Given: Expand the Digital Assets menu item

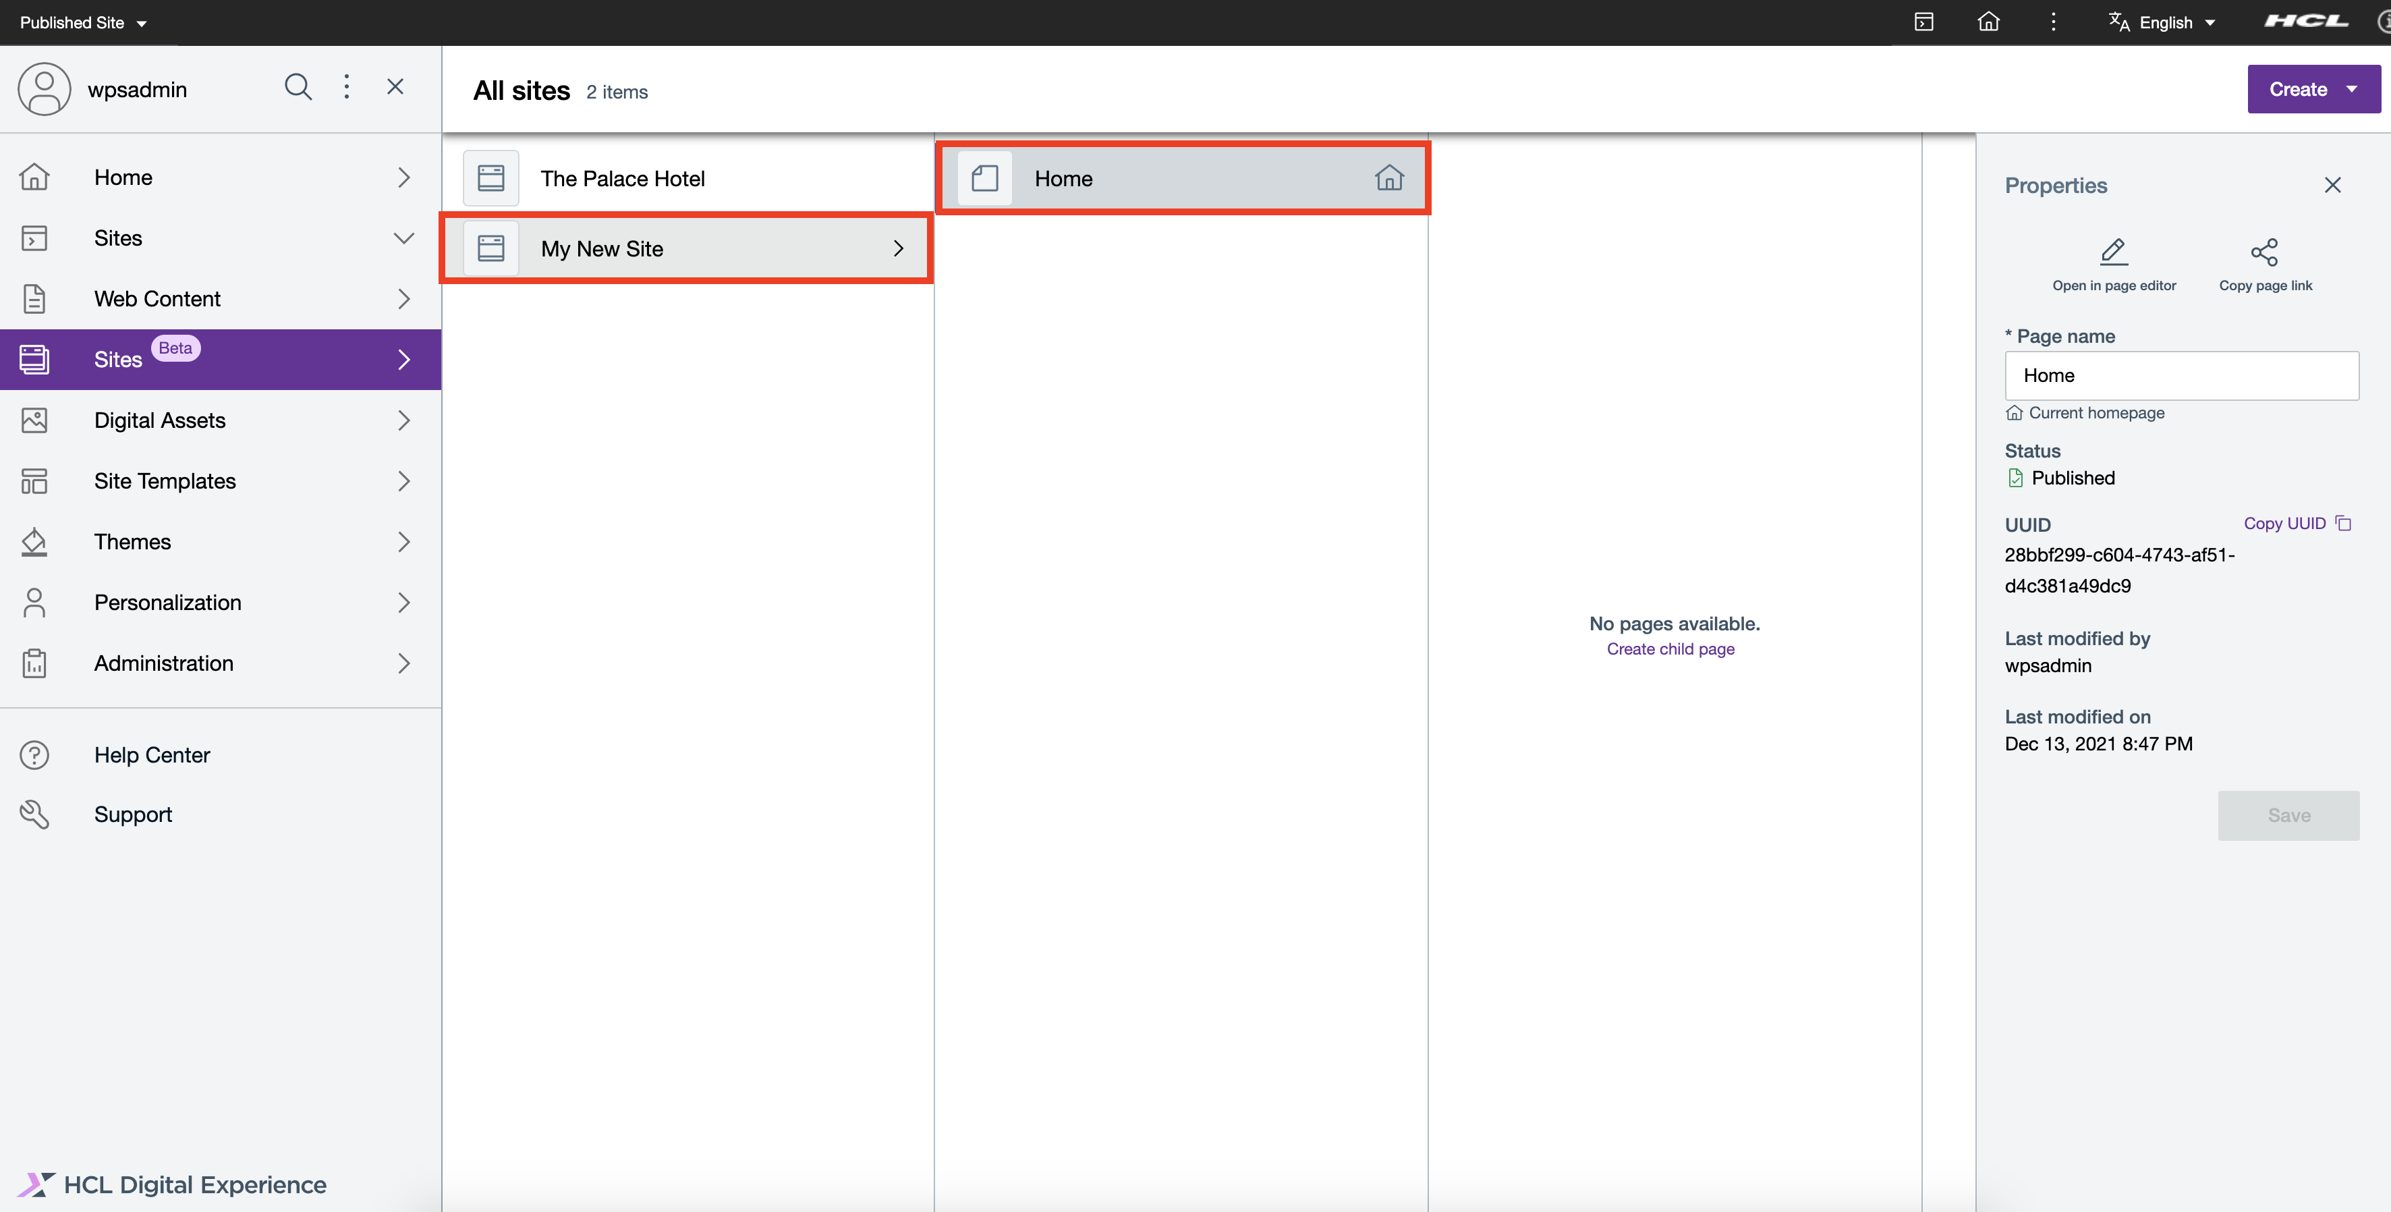Looking at the screenshot, I should point(403,420).
